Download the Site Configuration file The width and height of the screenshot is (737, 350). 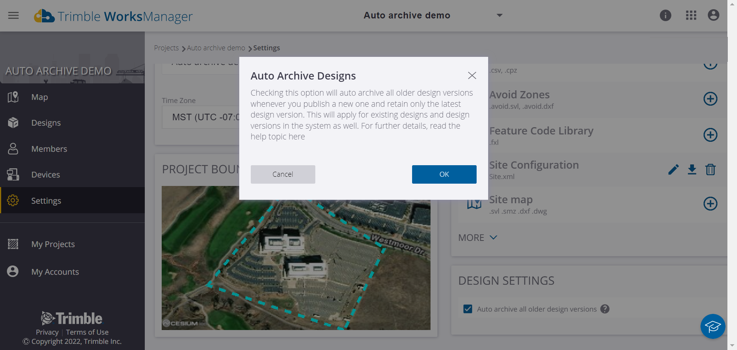coord(692,169)
